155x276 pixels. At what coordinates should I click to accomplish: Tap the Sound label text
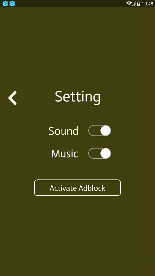pyautogui.click(x=63, y=131)
